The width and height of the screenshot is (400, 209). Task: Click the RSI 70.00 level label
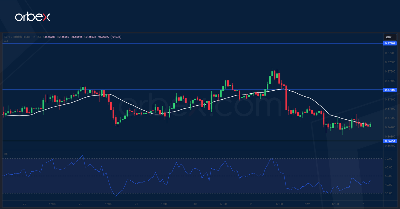click(388, 159)
